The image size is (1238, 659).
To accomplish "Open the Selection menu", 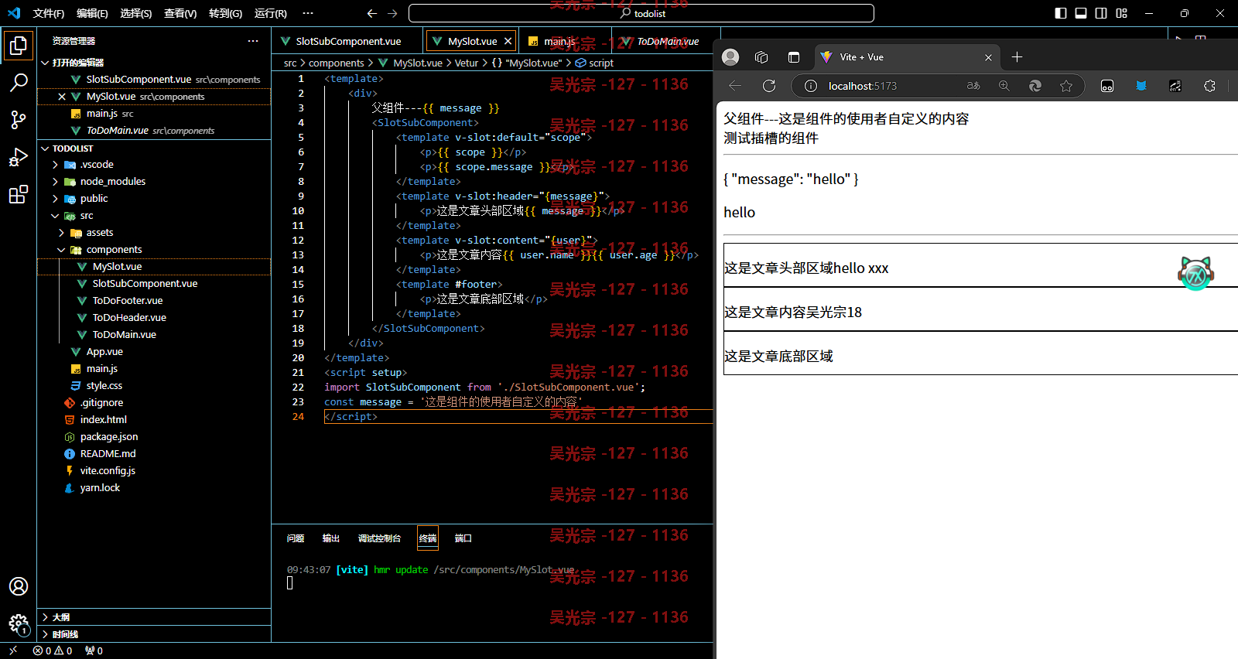I will coord(136,13).
